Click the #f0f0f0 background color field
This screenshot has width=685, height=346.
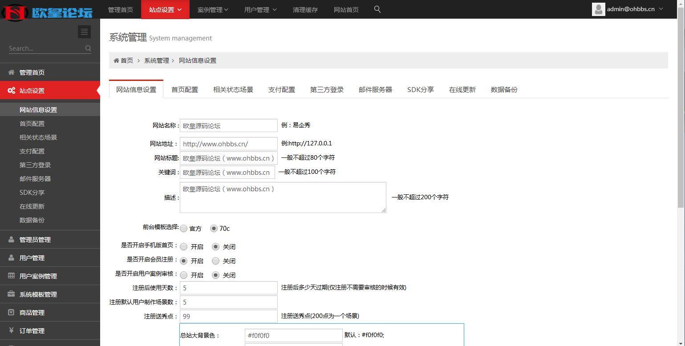point(293,335)
